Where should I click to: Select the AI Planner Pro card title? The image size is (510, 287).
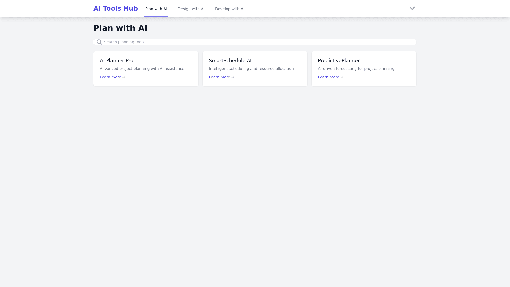[x=116, y=61]
